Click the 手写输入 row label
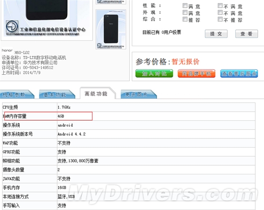The image size is (264, 210). (x=11, y=206)
